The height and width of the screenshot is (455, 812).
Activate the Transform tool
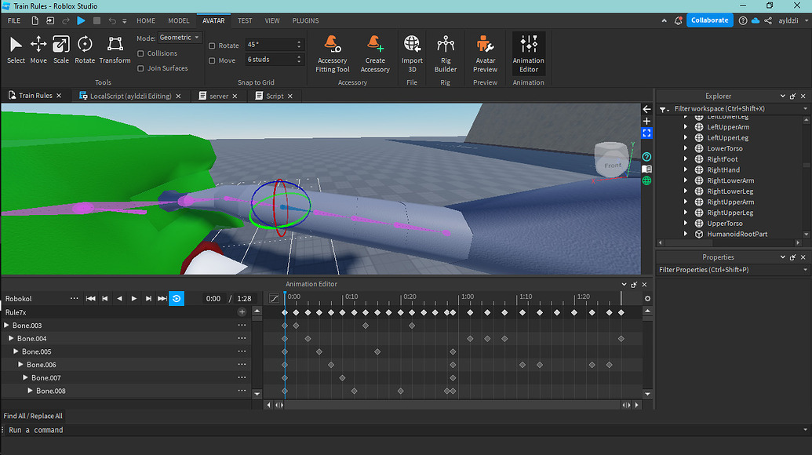coord(115,49)
